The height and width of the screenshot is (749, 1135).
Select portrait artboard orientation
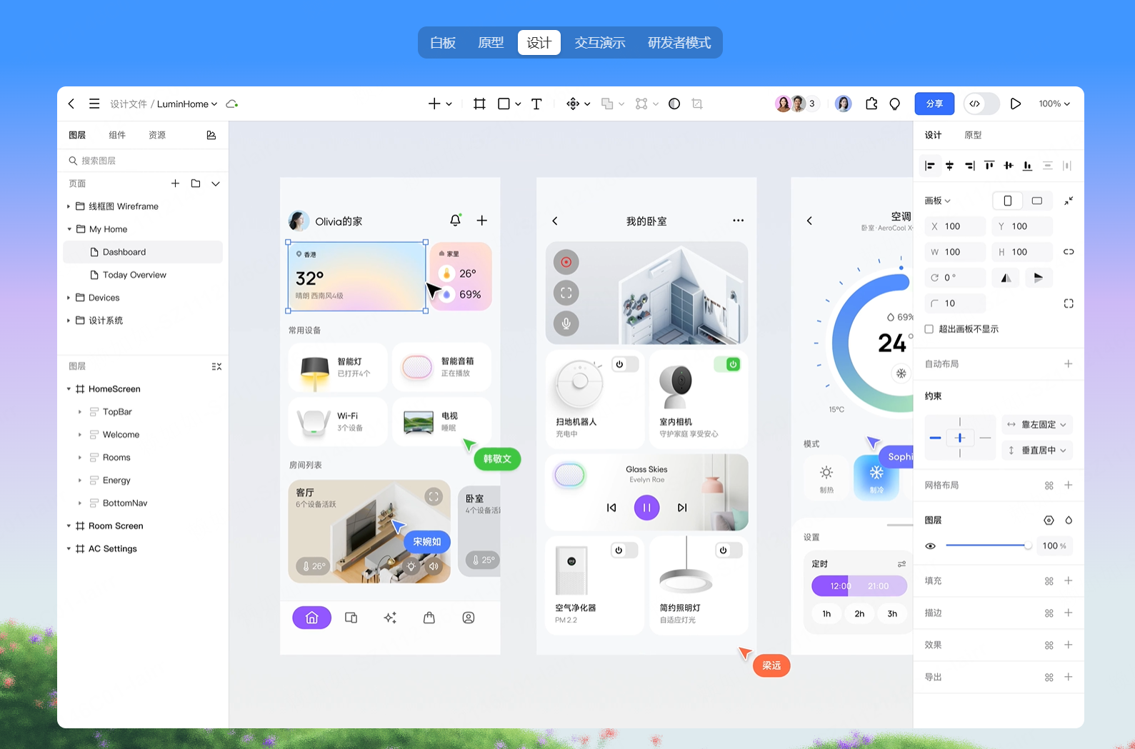pyautogui.click(x=1007, y=201)
